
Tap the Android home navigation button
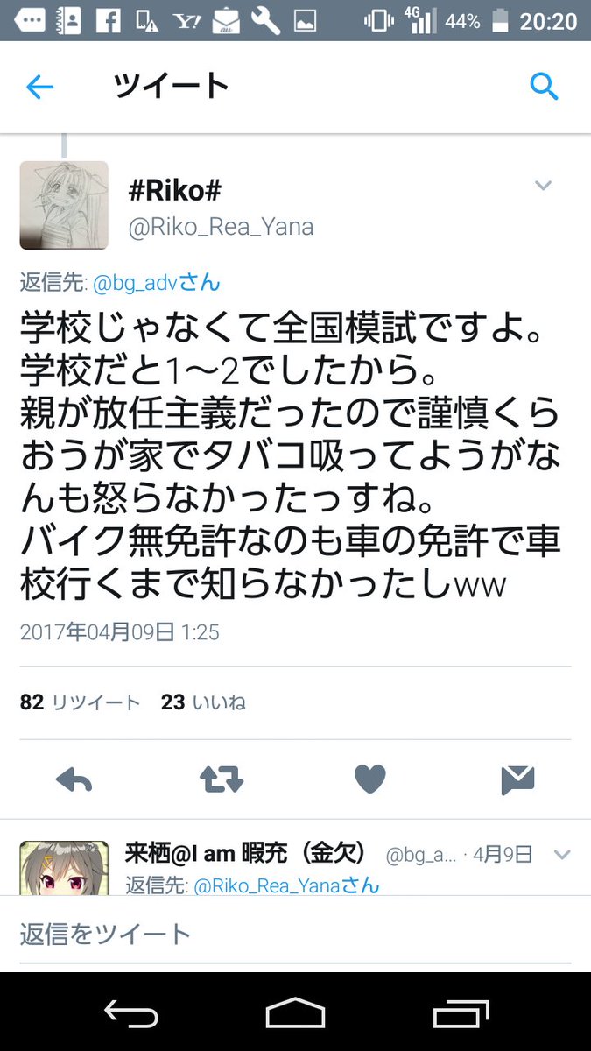[x=295, y=1013]
